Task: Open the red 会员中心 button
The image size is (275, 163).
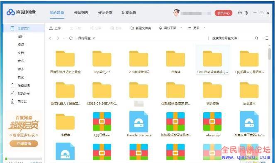Action: 224,13
